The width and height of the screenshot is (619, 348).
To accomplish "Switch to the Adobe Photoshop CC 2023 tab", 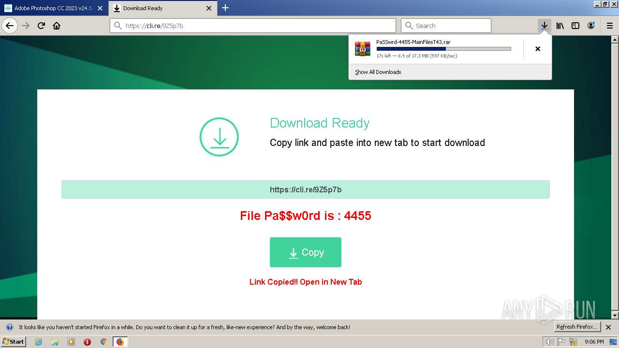I will (x=54, y=8).
